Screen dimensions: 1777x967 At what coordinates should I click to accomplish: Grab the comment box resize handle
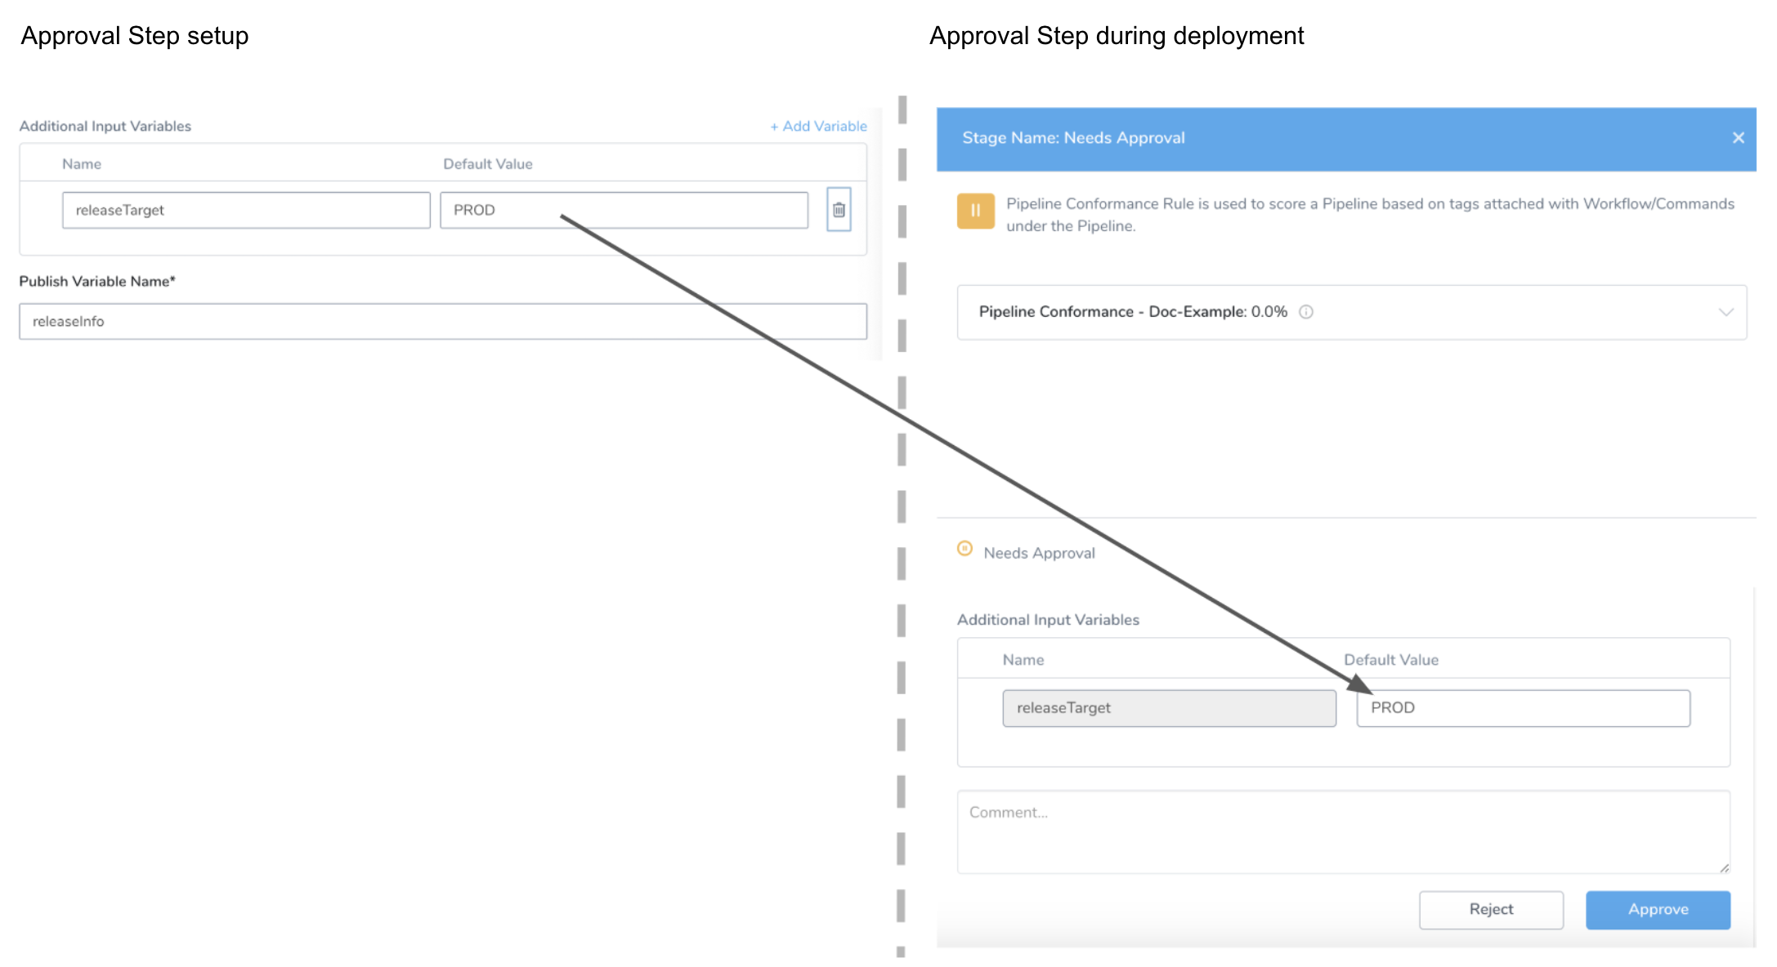(1724, 868)
